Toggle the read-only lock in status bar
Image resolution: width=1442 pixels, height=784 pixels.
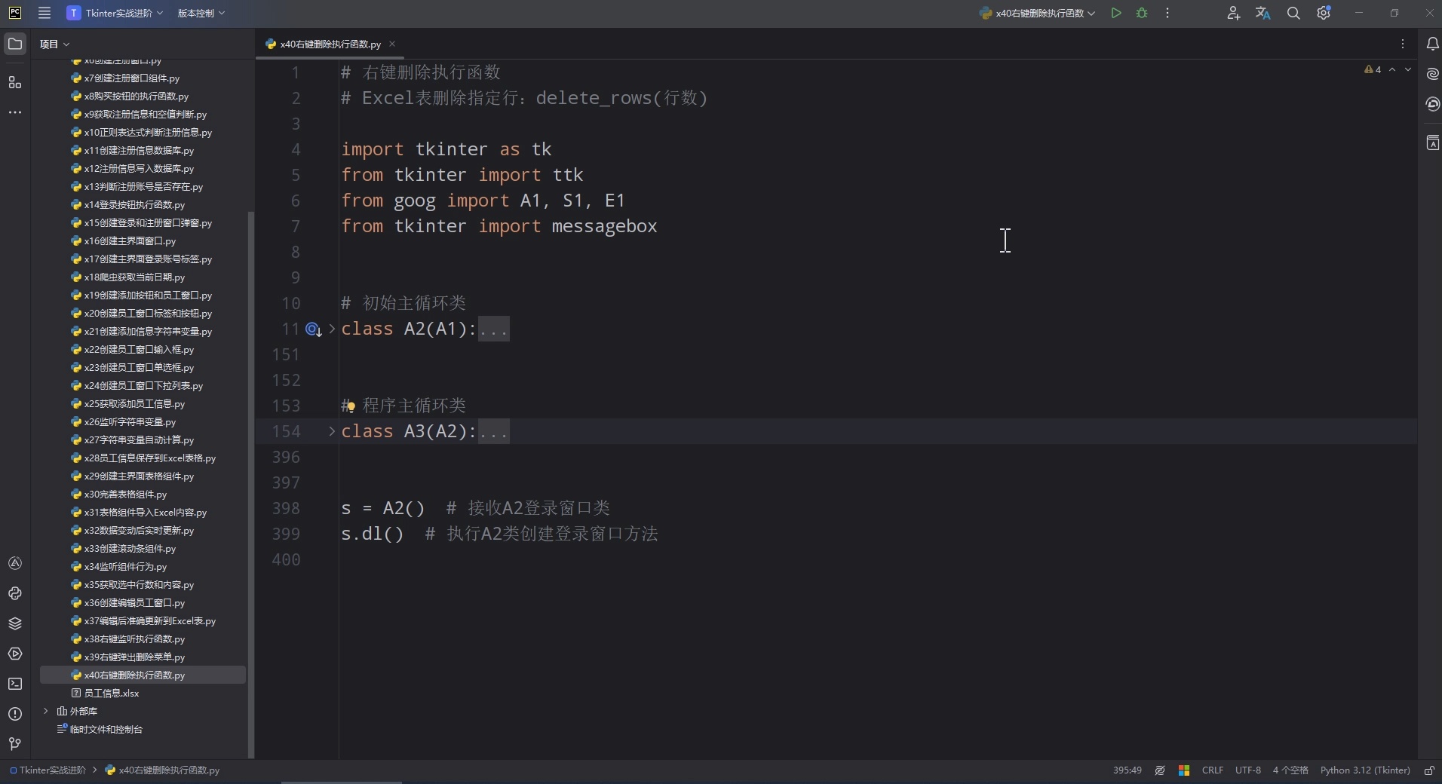(1430, 771)
